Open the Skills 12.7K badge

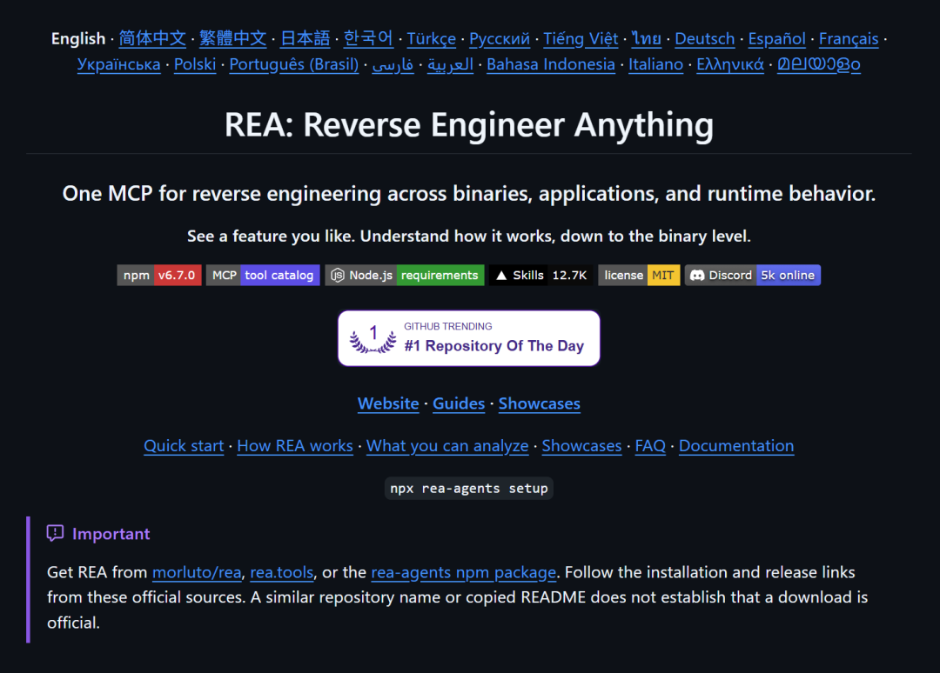(x=540, y=276)
